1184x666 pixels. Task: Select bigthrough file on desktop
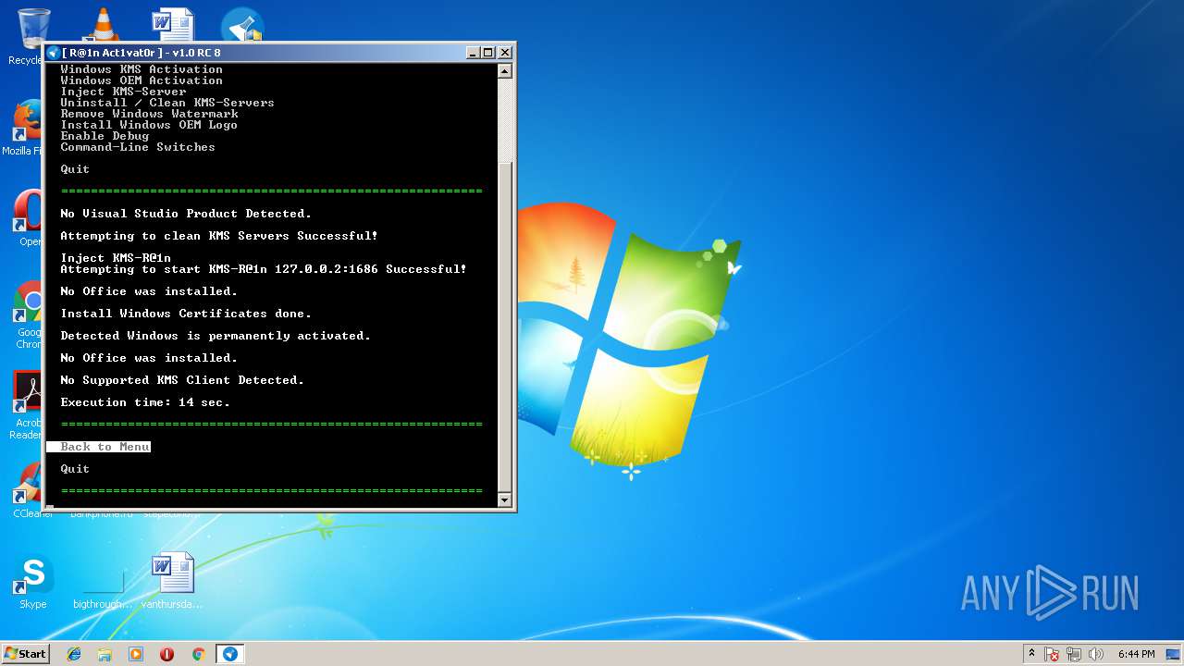coord(103,582)
